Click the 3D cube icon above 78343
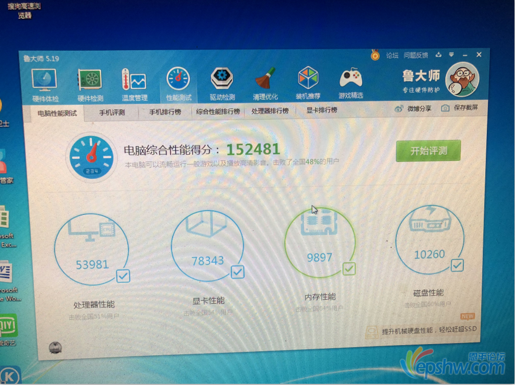The width and height of the screenshot is (515, 385). [x=206, y=223]
